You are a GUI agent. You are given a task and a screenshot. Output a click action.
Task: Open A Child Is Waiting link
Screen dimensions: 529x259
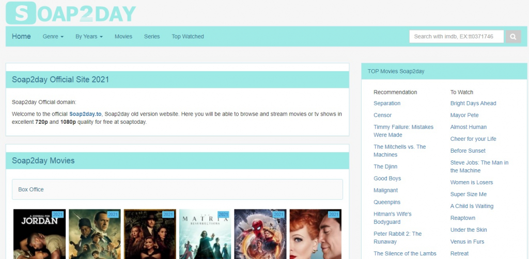472,206
